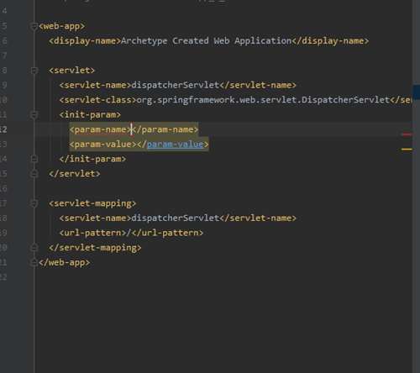Click org.springframework.web.servlet.DispatcherServlet class name

point(263,100)
